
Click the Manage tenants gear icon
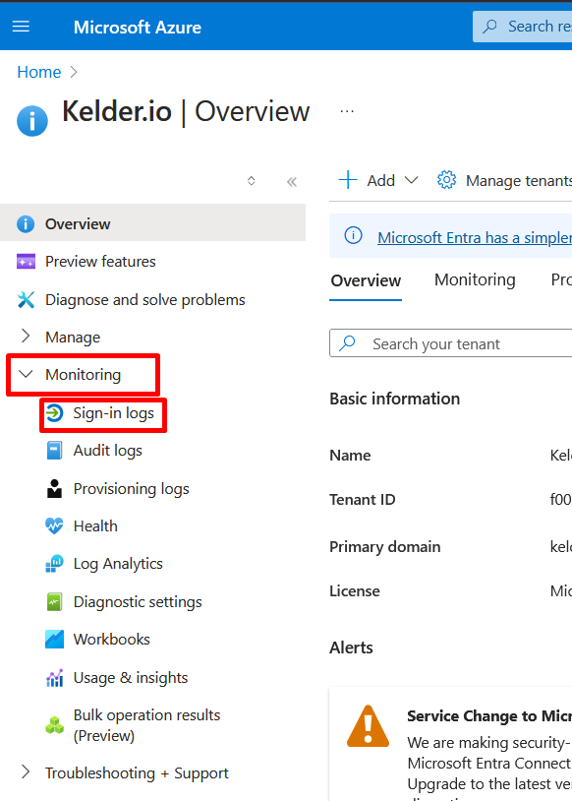point(446,180)
